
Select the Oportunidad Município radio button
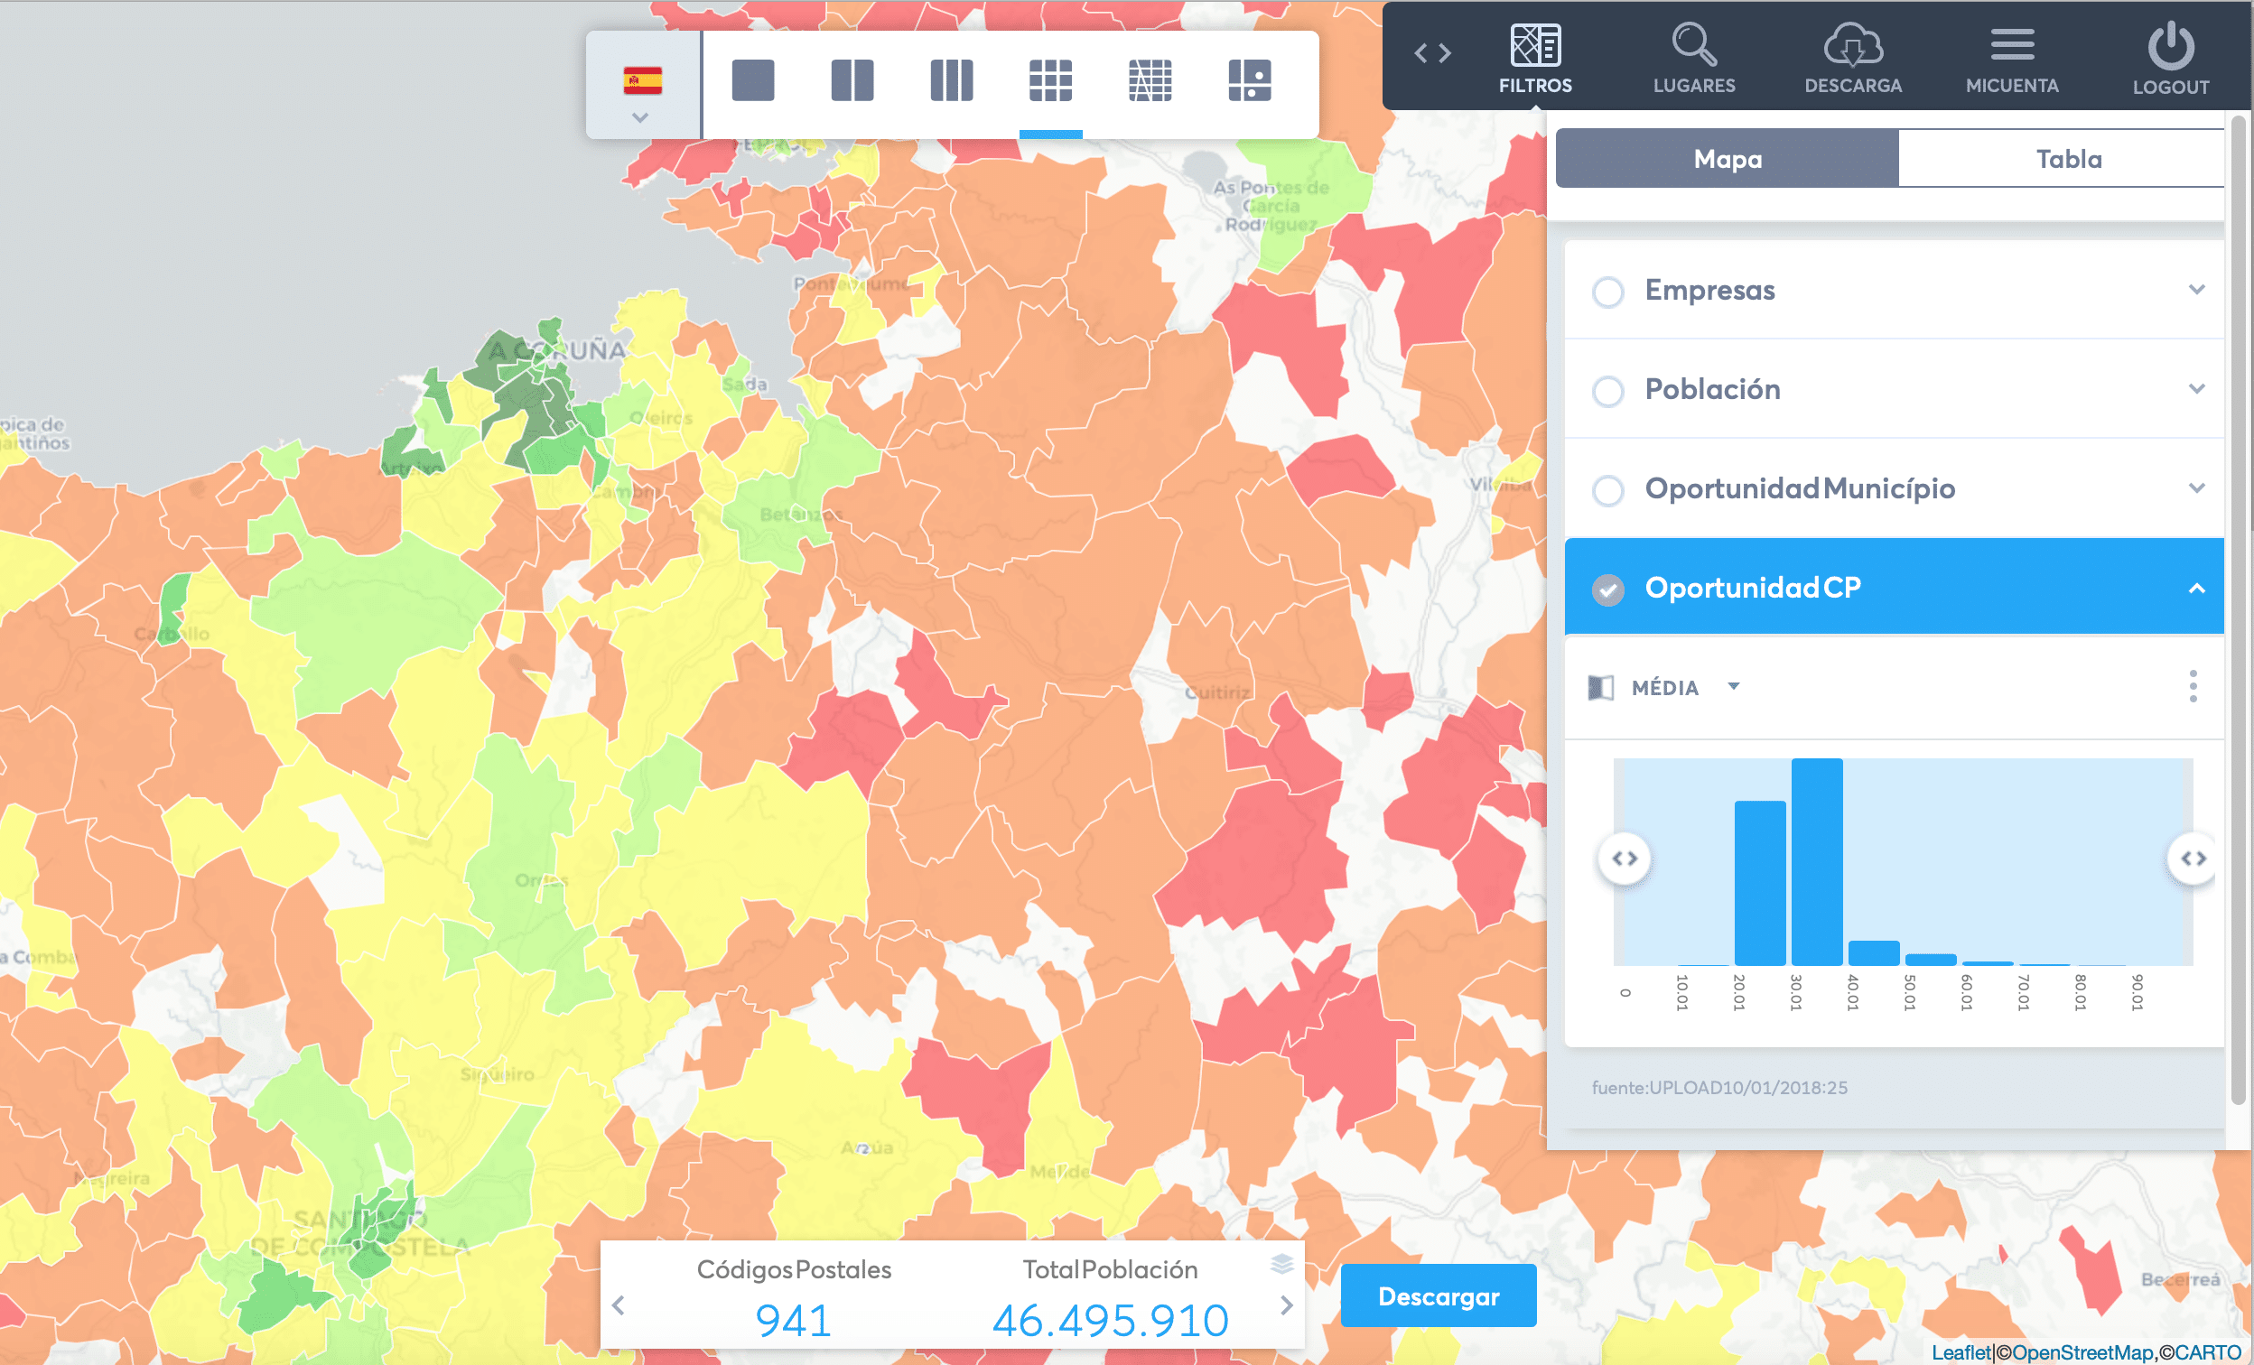1607,490
